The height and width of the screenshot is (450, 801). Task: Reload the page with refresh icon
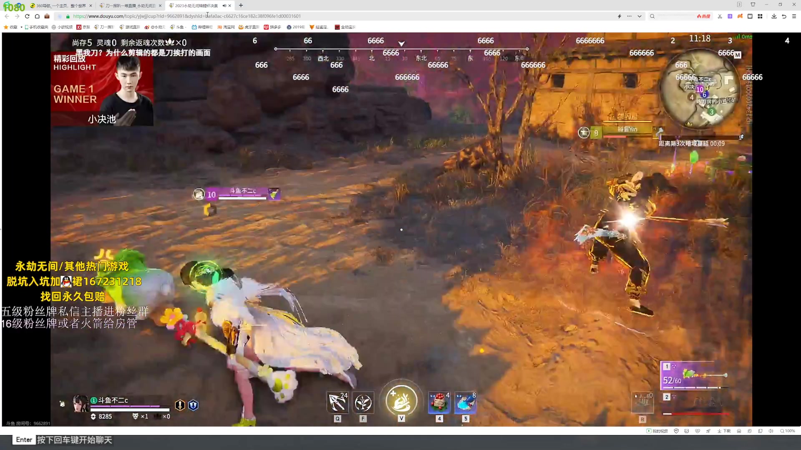[x=27, y=16]
